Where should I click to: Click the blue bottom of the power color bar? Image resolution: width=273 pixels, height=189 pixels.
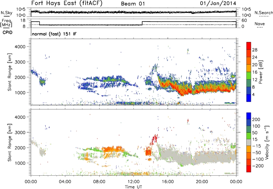(x=249, y=98)
